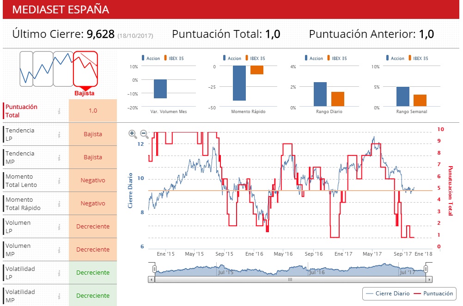Toggle IBEX 35 series in Momento Rápido chart
Viewport: 463px width, 306px height.
pyautogui.click(x=255, y=58)
